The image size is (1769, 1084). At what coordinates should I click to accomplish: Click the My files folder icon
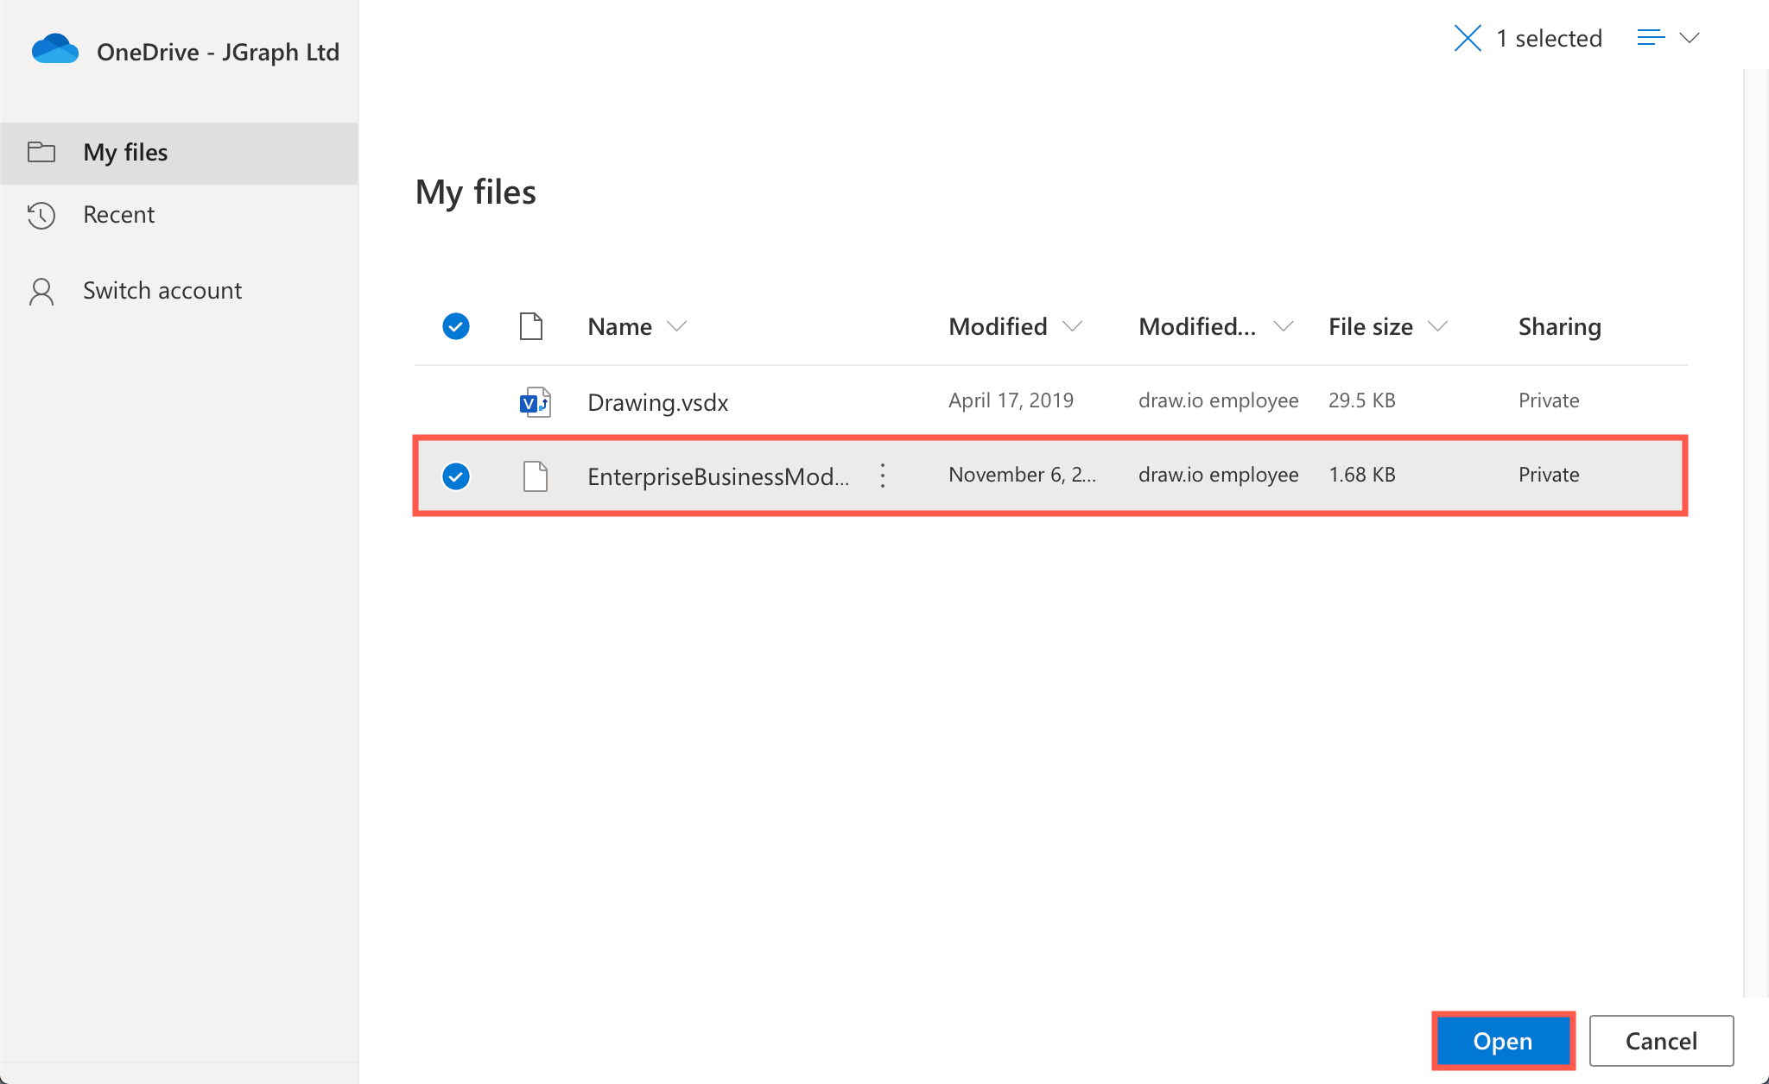click(41, 151)
